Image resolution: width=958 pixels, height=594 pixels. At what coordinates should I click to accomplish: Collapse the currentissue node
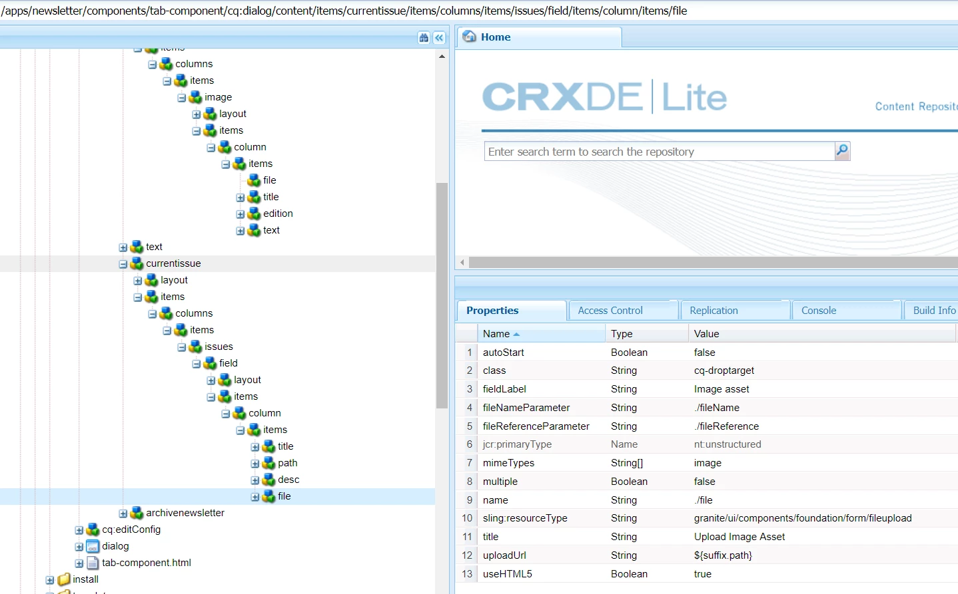pyautogui.click(x=123, y=264)
